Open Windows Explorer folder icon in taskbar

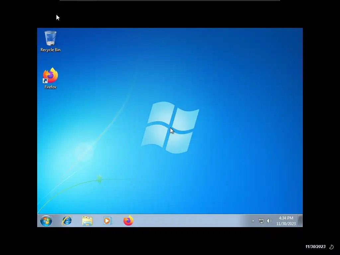click(87, 221)
